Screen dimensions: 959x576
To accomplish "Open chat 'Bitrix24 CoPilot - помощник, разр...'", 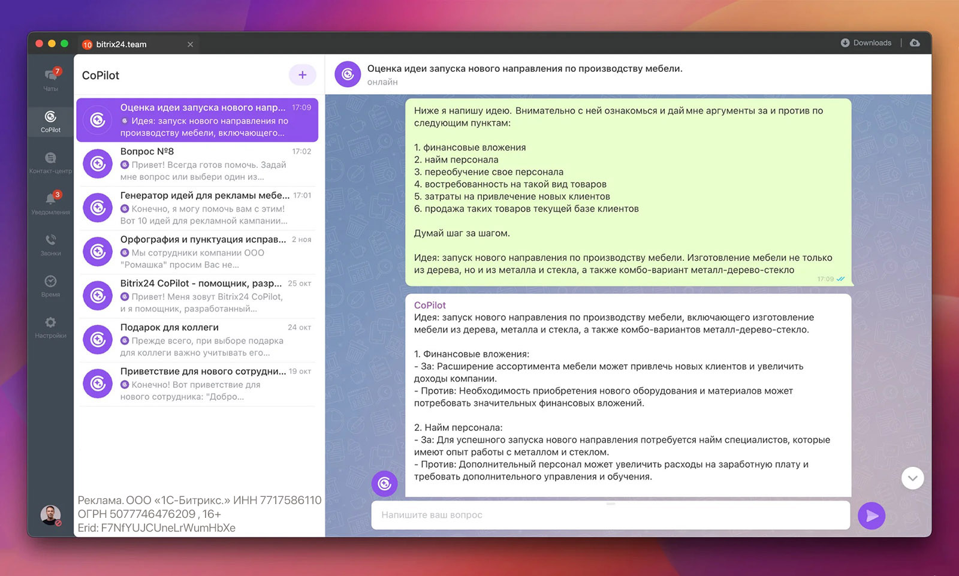I will click(x=197, y=295).
